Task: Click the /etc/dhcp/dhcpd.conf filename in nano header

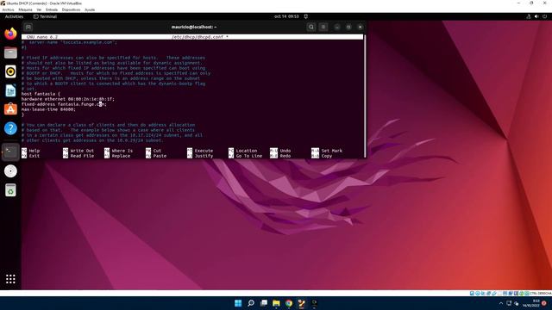Action: pyautogui.click(x=198, y=37)
